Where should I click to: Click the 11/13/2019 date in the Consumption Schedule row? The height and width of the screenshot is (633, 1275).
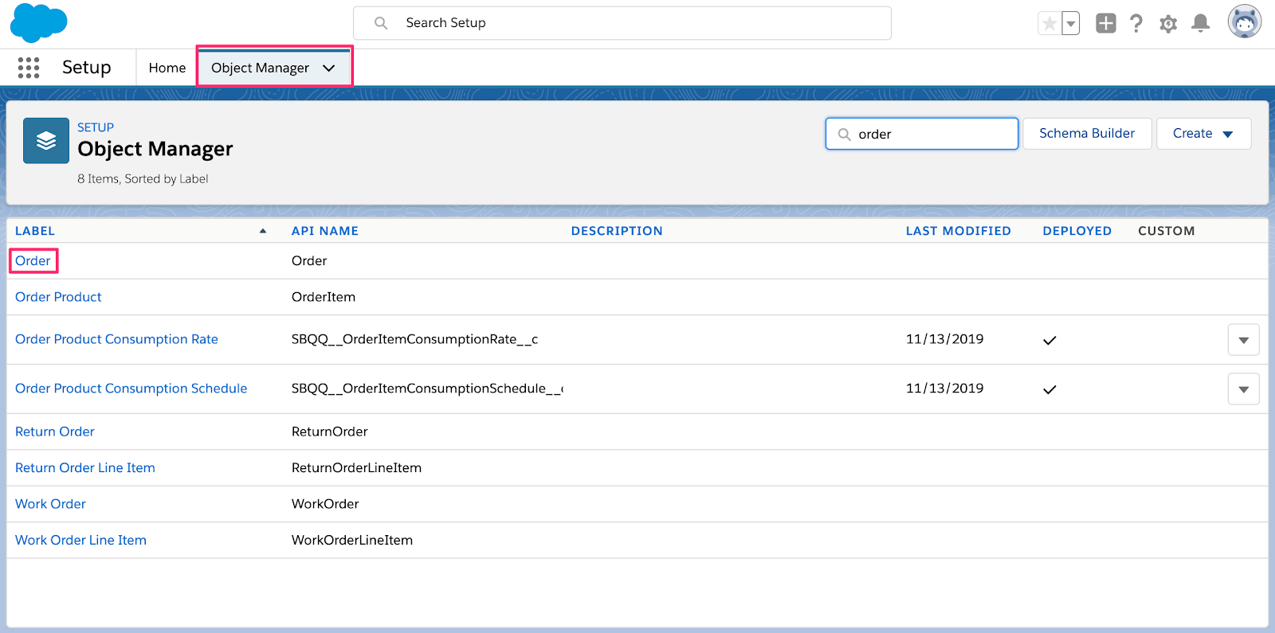tap(944, 389)
